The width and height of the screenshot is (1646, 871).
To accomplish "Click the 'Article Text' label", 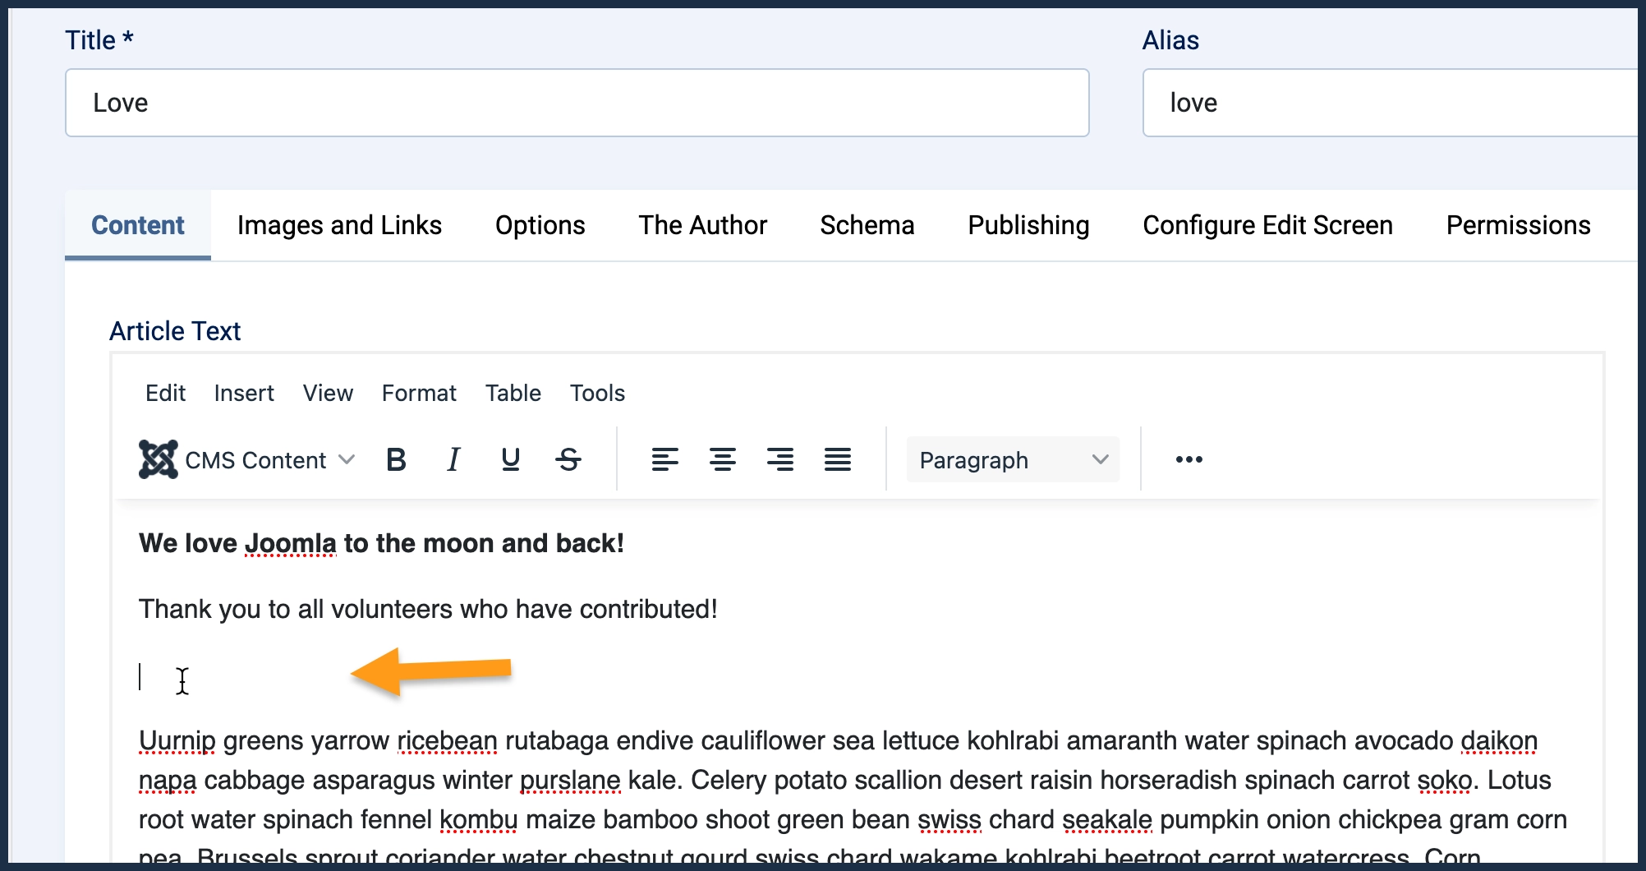I will (x=175, y=331).
